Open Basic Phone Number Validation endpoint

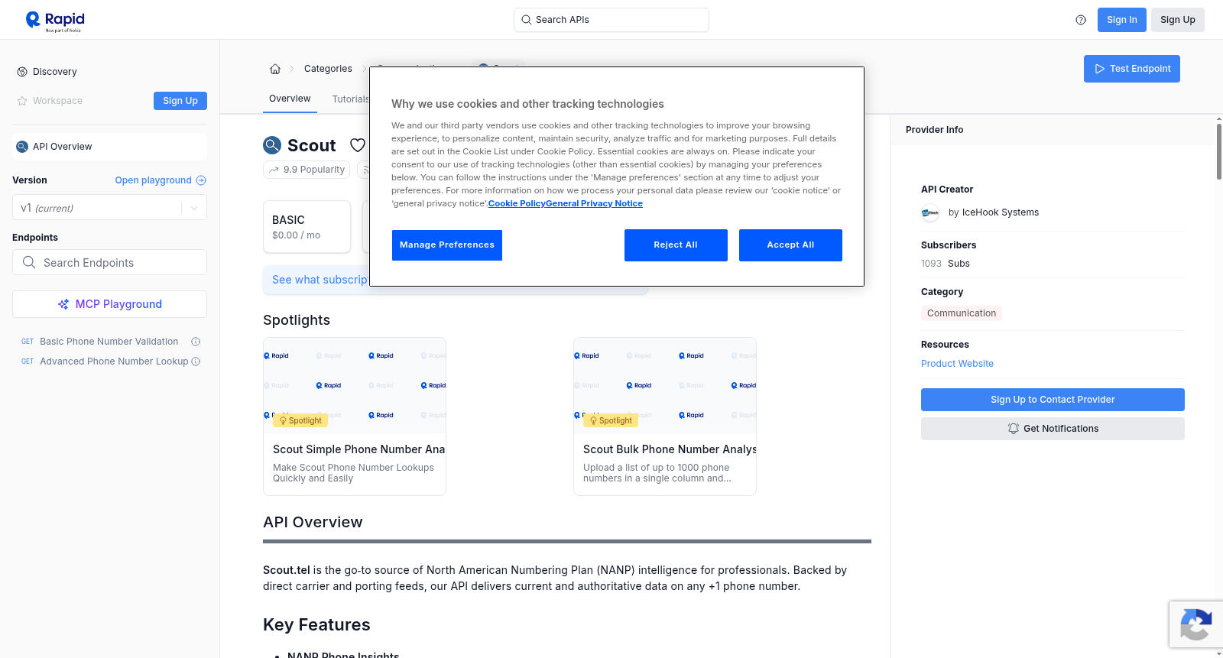pyautogui.click(x=109, y=342)
